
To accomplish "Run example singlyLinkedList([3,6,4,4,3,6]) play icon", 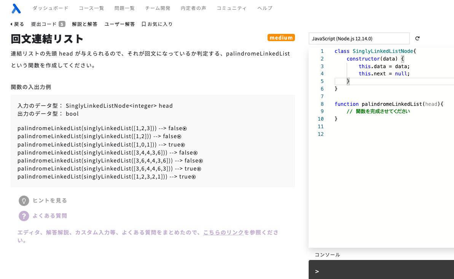I will tap(201, 161).
